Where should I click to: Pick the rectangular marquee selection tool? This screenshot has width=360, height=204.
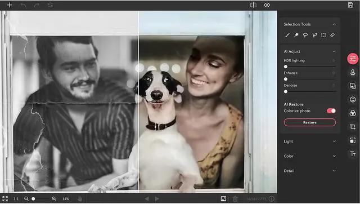click(323, 35)
